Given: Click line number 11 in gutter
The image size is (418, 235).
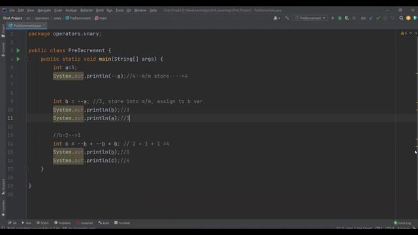Looking at the screenshot, I should coord(10,118).
